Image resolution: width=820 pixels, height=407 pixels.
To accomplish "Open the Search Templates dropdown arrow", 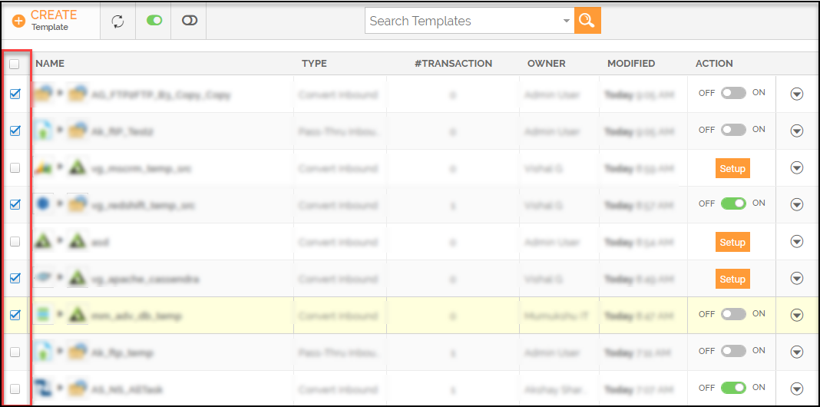I will [x=567, y=22].
